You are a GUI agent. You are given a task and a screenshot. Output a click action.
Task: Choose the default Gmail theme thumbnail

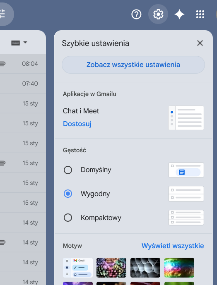(78, 268)
